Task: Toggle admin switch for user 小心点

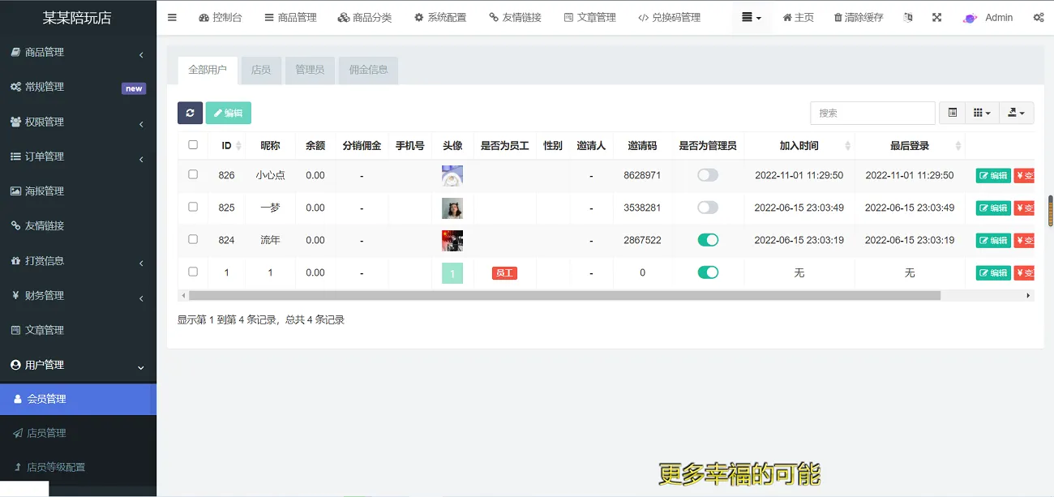Action: (x=708, y=175)
